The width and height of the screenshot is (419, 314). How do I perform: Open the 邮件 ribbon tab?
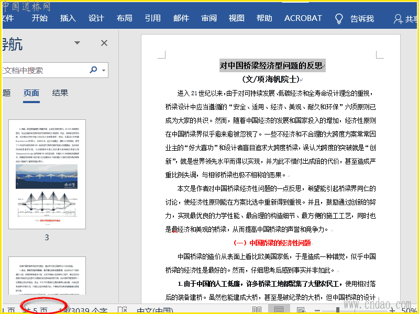(181, 18)
